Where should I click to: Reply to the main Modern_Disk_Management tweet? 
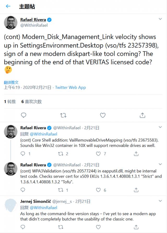tap(23, 115)
